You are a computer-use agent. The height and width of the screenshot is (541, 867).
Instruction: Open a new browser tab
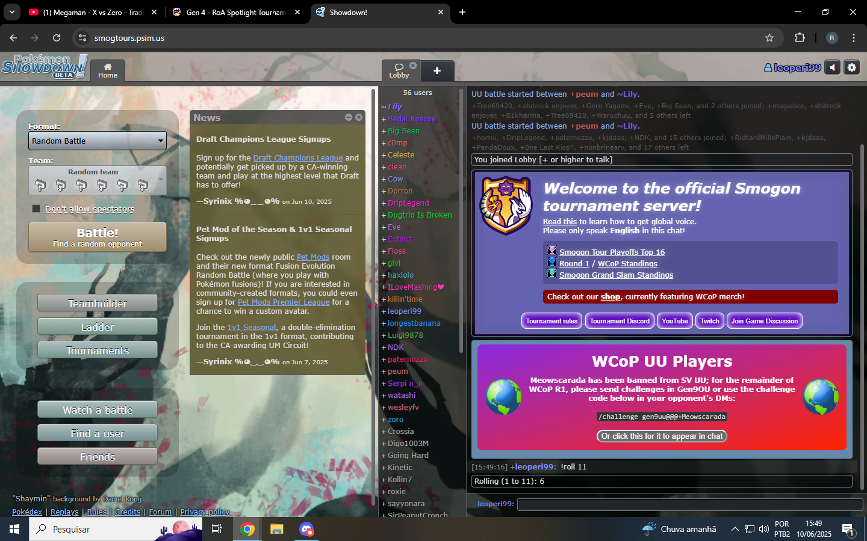(x=462, y=12)
